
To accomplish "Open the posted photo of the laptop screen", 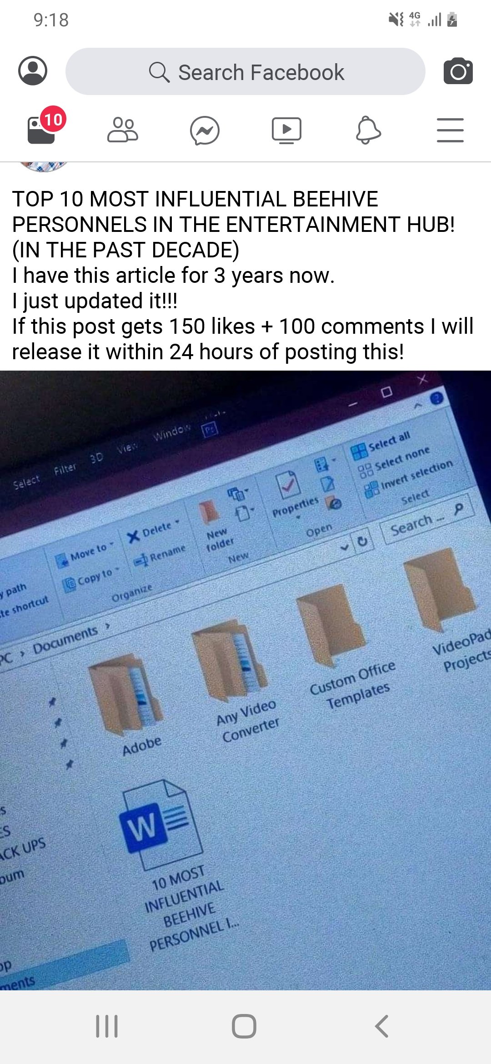I will click(245, 680).
